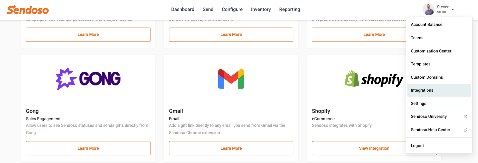Click the Gmail logo icon
The width and height of the screenshot is (478, 163).
point(231,79)
